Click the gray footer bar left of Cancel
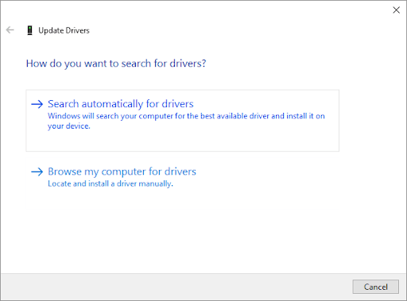Image resolution: width=407 pixels, height=301 pixels. 175,287
